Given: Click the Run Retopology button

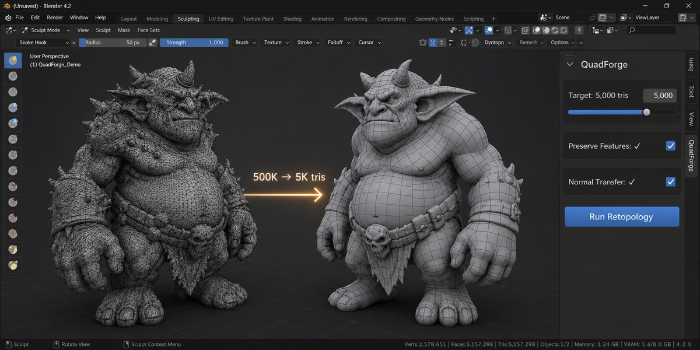Looking at the screenshot, I should tap(622, 216).
